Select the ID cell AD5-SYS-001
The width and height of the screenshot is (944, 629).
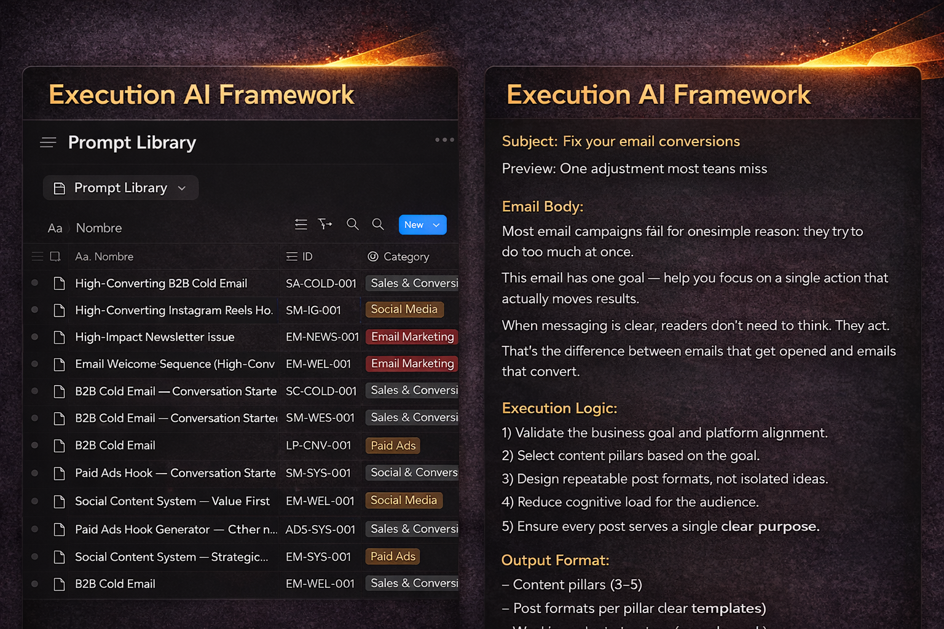(x=320, y=529)
